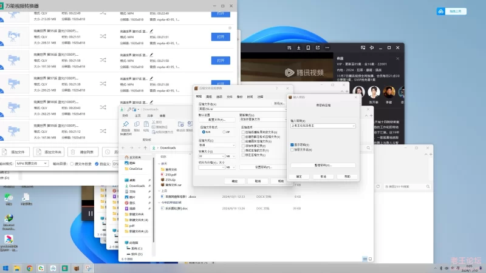Click the Cut scissors item in Explorer ribbon
Screen dimensions: 486x273
pyautogui.click(x=157, y=122)
